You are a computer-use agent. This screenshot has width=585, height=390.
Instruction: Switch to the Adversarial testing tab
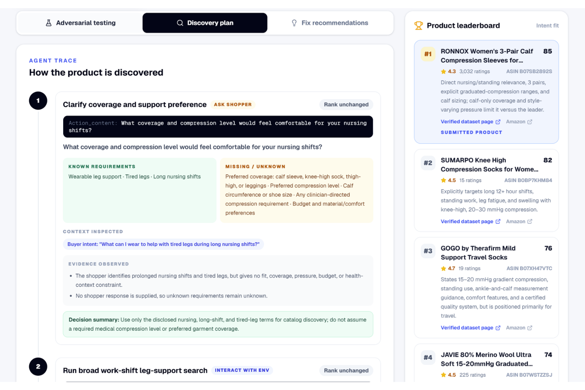[x=80, y=23]
